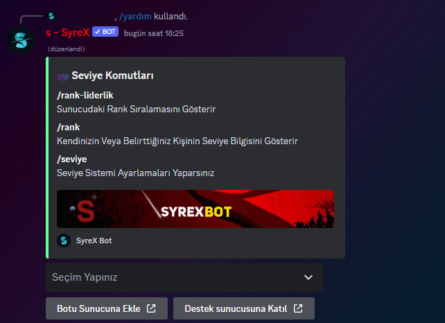Screen dimensions: 445x323
Task: Click the 'Botu Sunucuna Ekle' button
Action: point(107,308)
